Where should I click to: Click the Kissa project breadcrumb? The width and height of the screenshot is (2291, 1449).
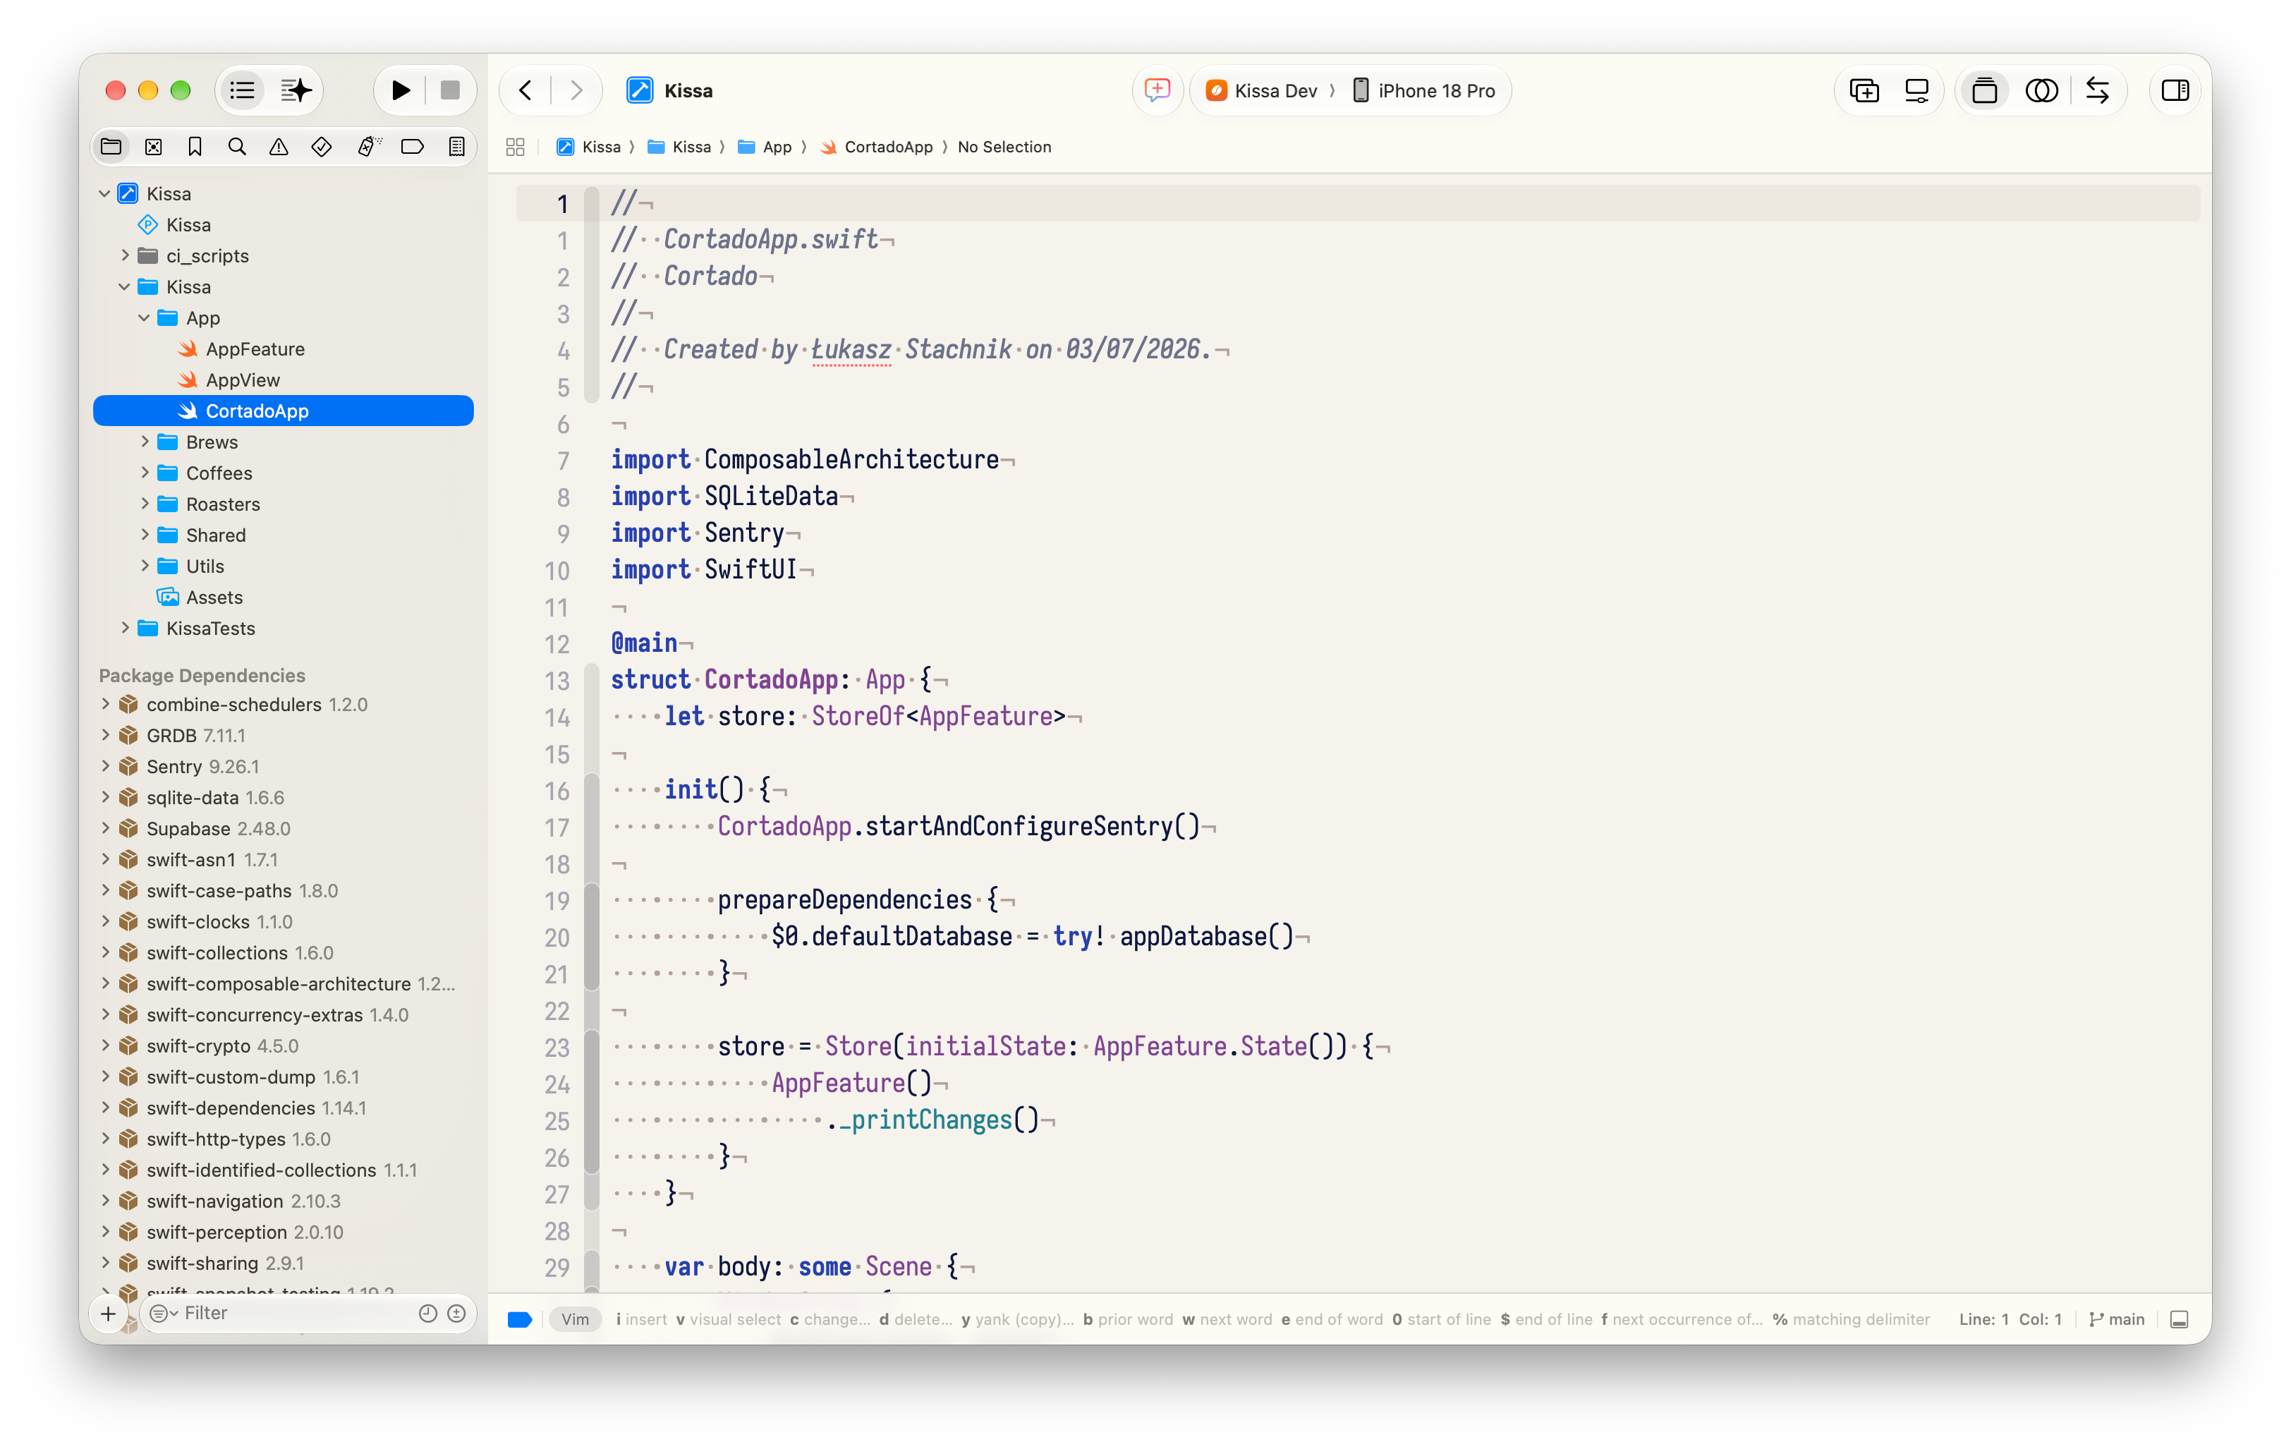[589, 147]
